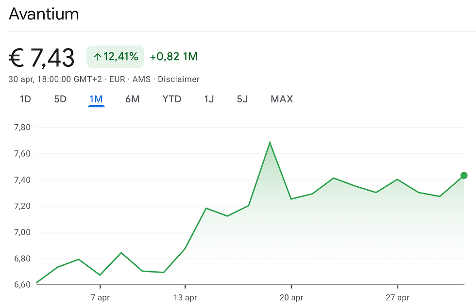Switch chart to 5J range

pos(242,99)
